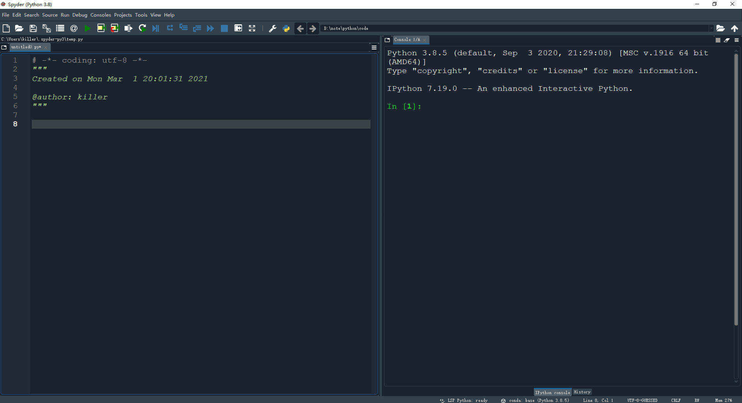Image resolution: width=742 pixels, height=403 pixels.
Task: Open the Edit menu
Action: click(x=17, y=15)
